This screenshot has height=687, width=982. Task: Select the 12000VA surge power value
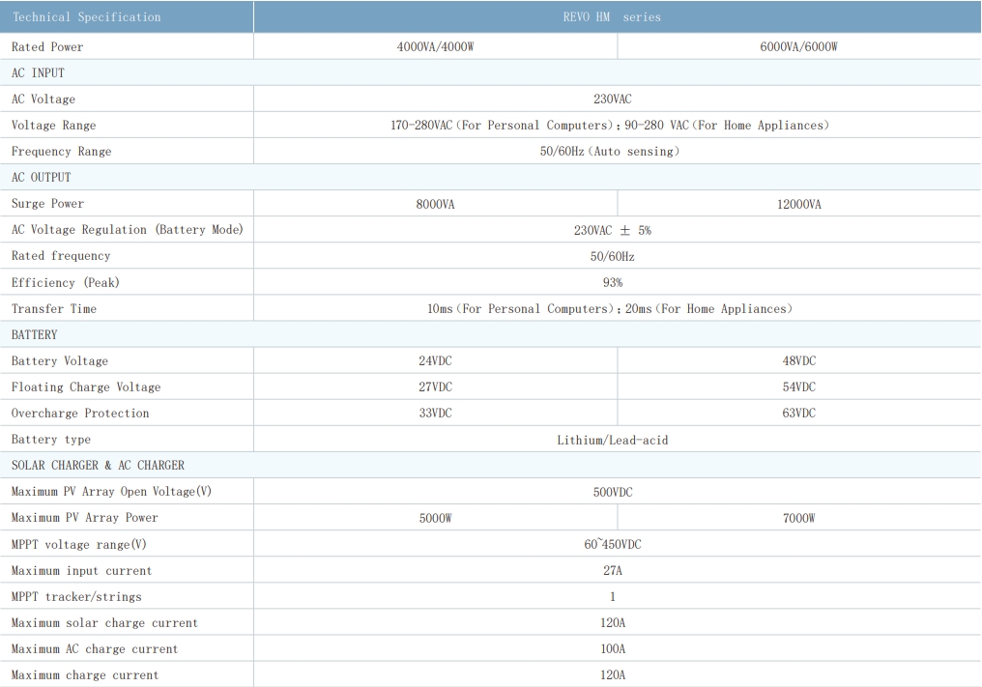pyautogui.click(x=798, y=204)
